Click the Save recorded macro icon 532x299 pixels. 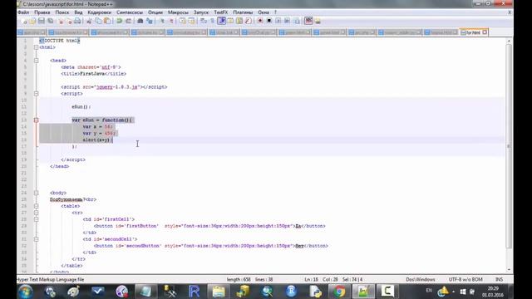click(296, 21)
